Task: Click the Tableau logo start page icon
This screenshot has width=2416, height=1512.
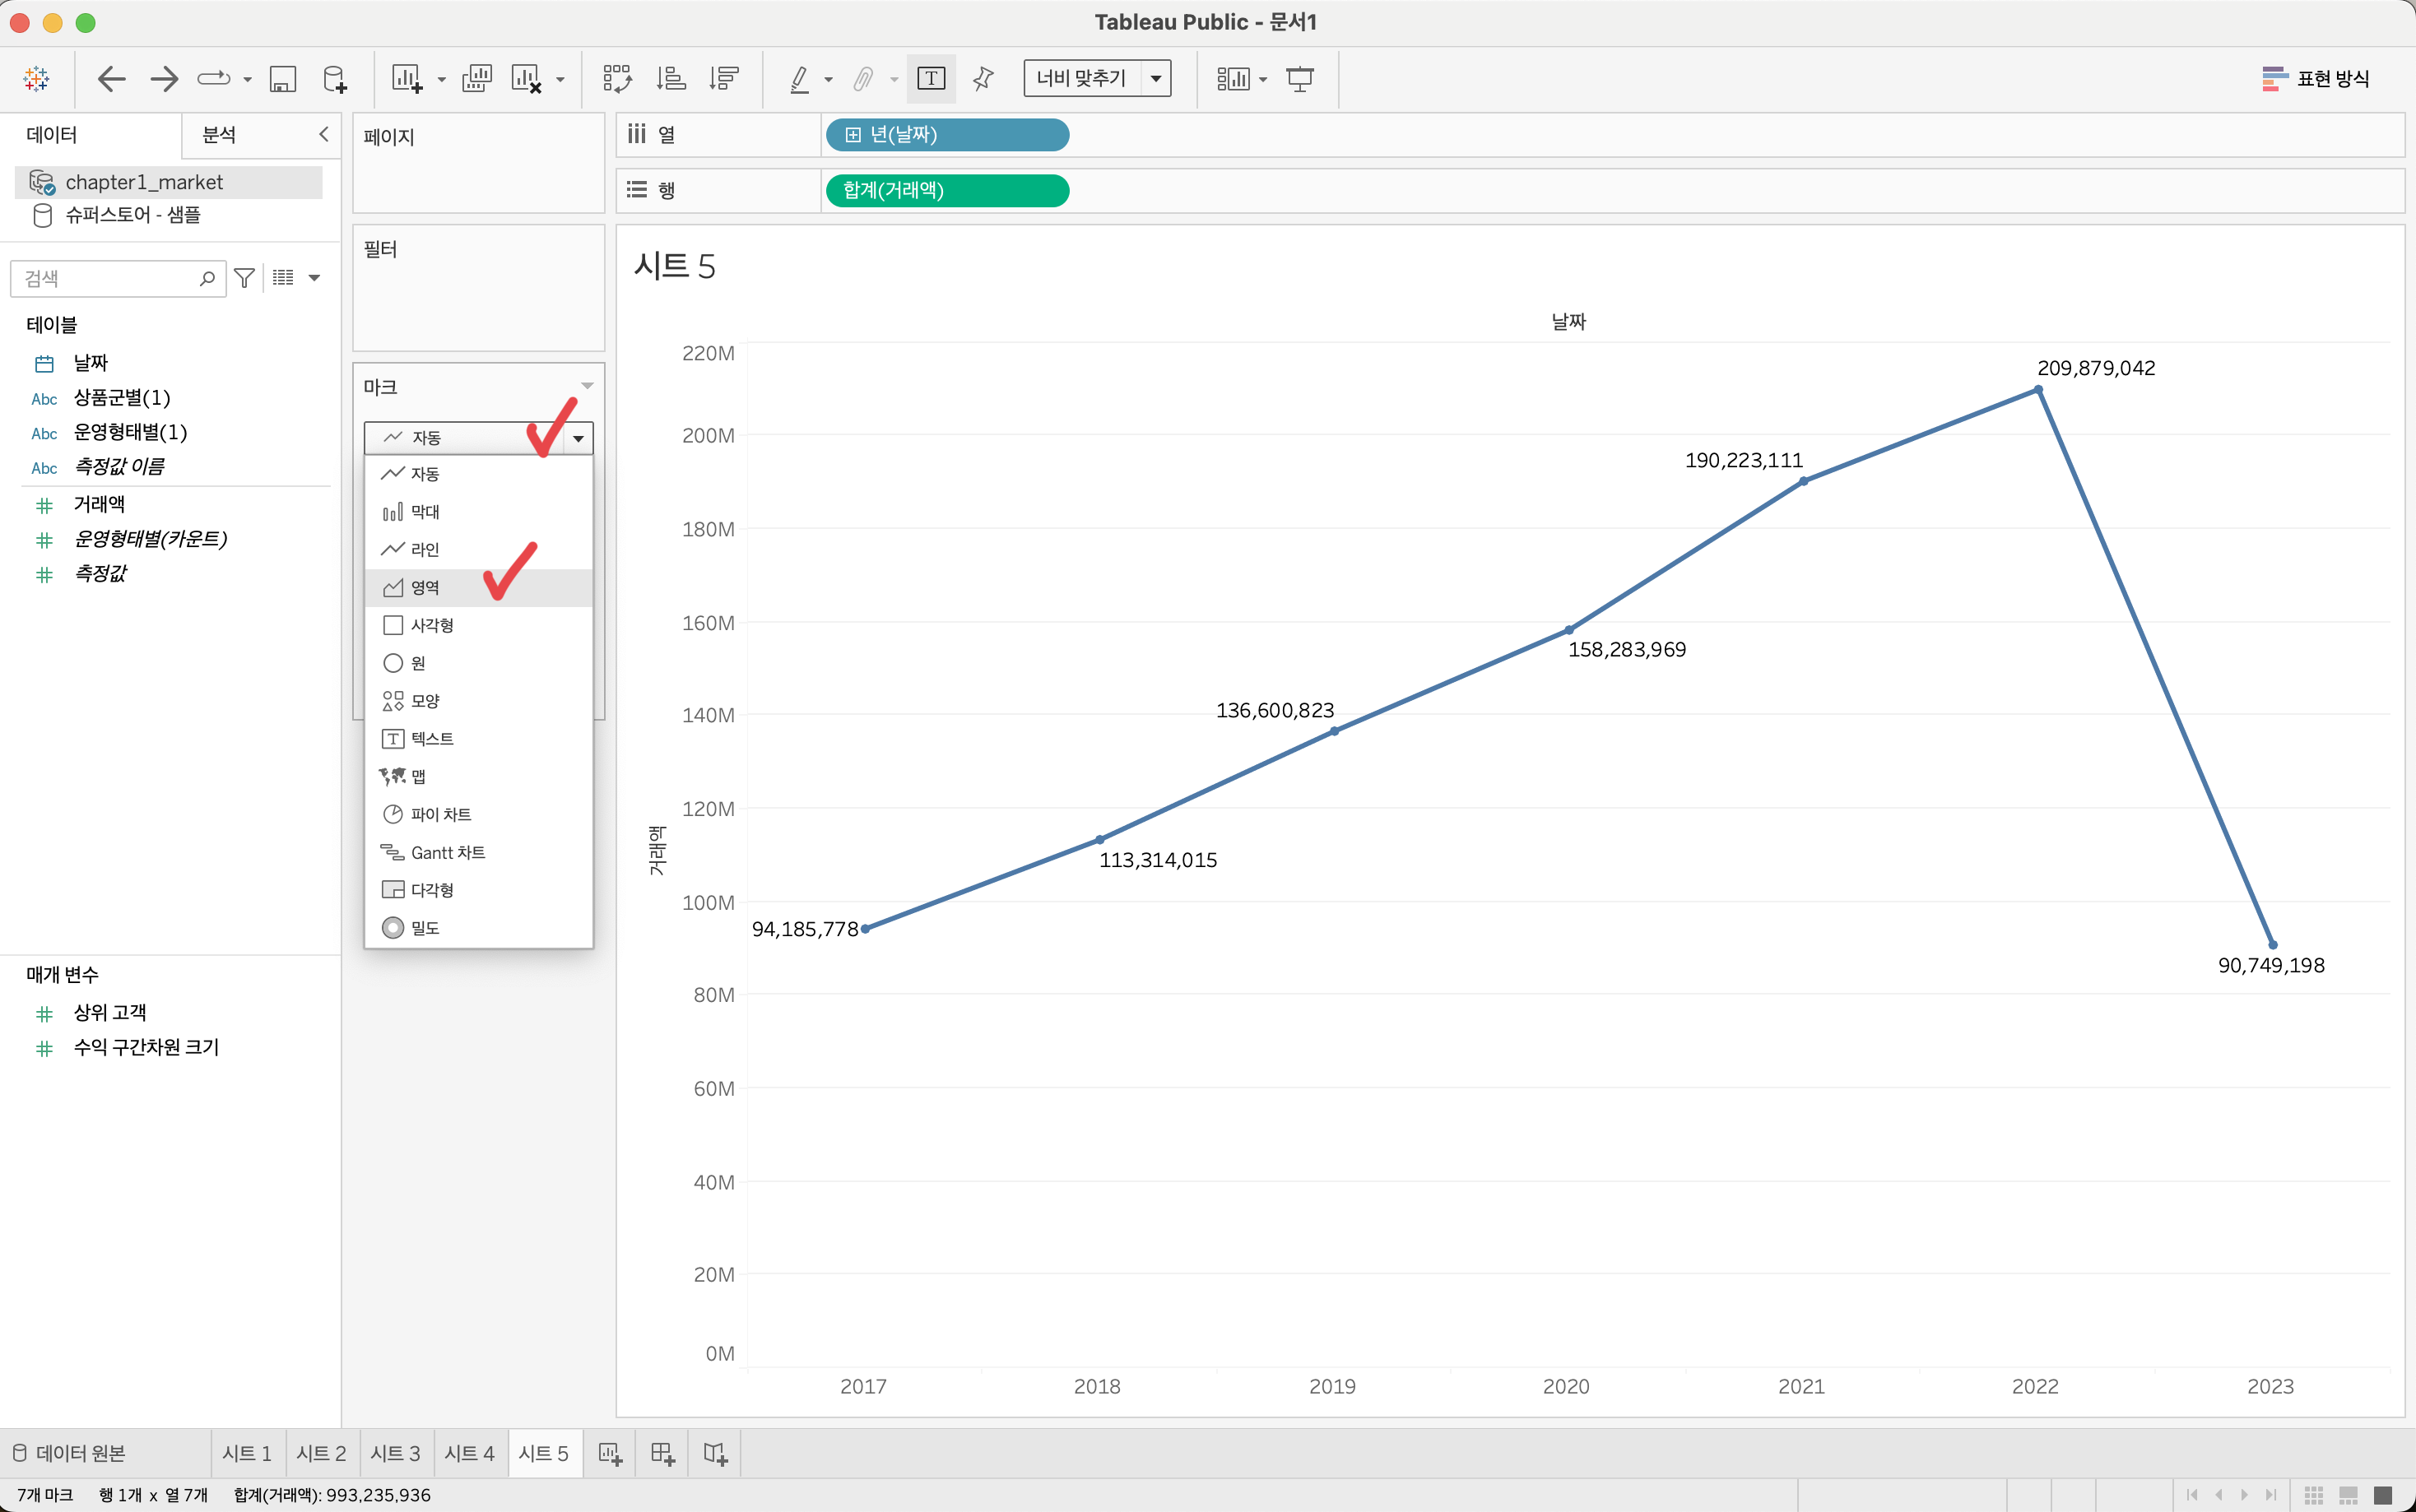Action: (x=37, y=78)
